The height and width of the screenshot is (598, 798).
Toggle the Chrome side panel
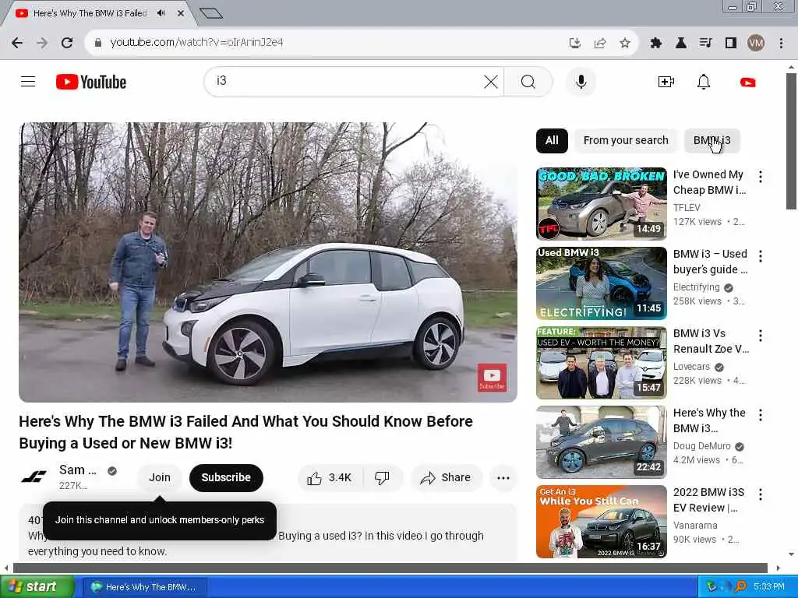[731, 44]
